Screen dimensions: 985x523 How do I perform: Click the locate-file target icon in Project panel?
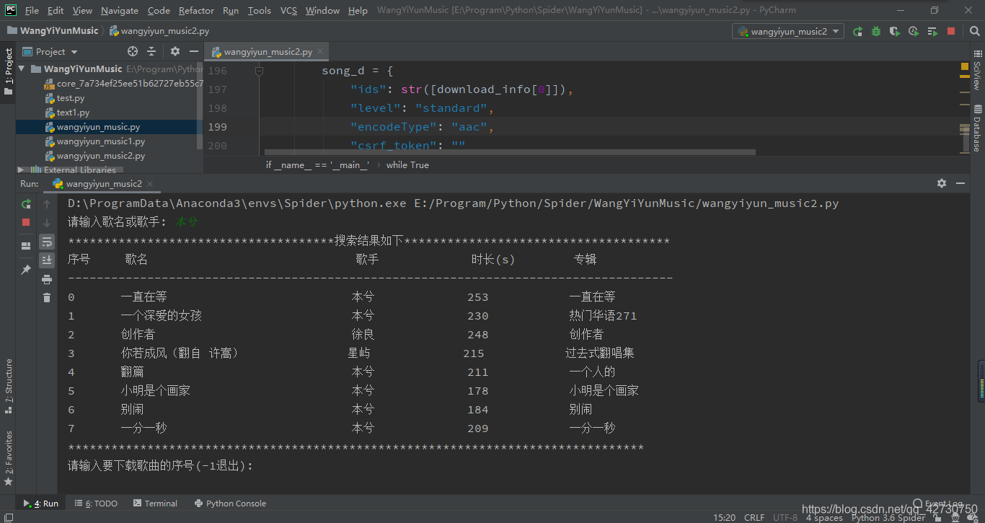133,51
